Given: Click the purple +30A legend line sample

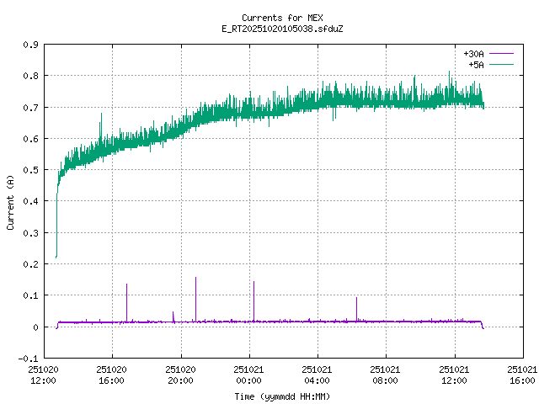Looking at the screenshot, I should (x=501, y=53).
